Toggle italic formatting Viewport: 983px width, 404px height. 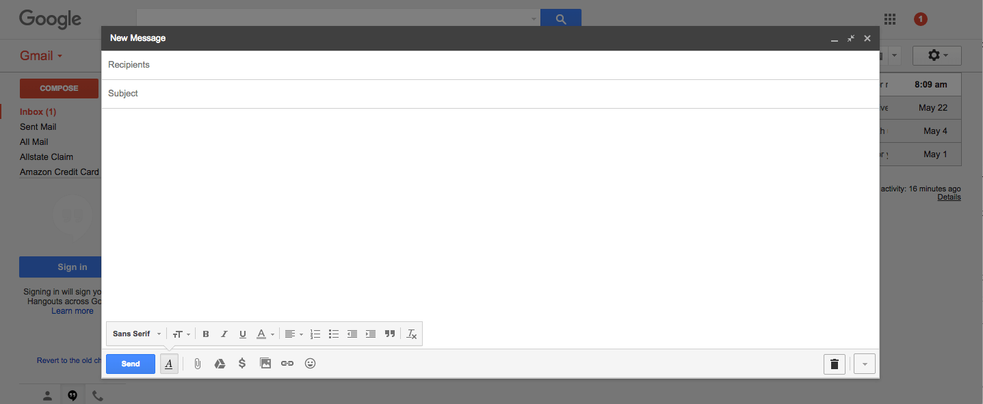point(224,334)
